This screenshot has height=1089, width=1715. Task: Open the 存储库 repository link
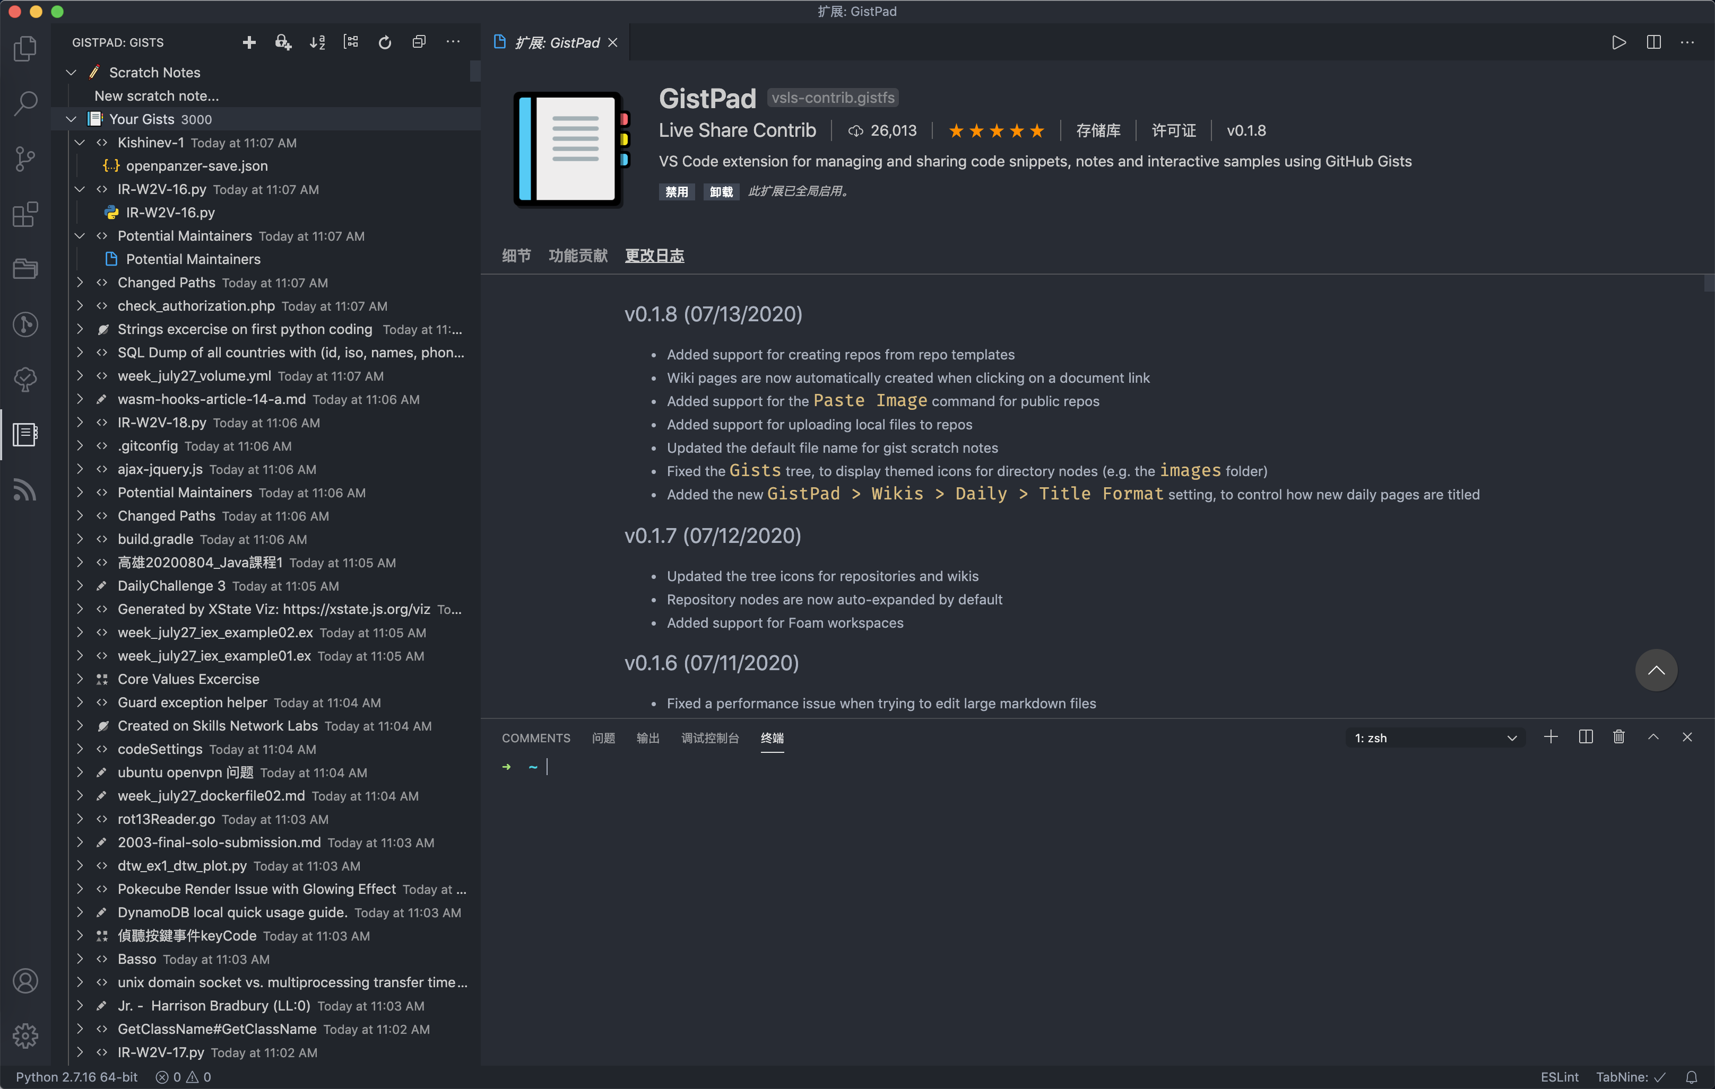[1098, 130]
